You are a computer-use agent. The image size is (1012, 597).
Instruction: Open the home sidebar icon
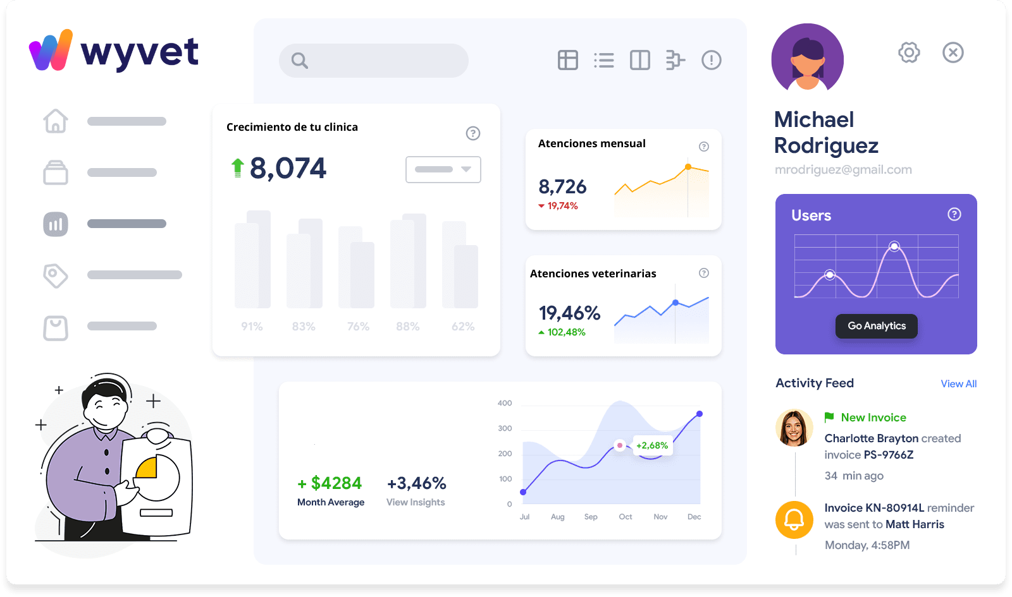(56, 121)
